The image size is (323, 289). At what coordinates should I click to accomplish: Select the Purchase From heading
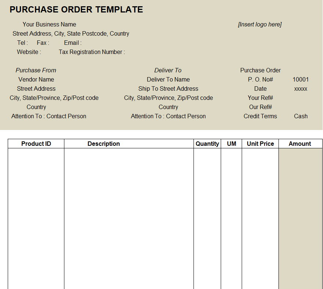[x=36, y=71]
